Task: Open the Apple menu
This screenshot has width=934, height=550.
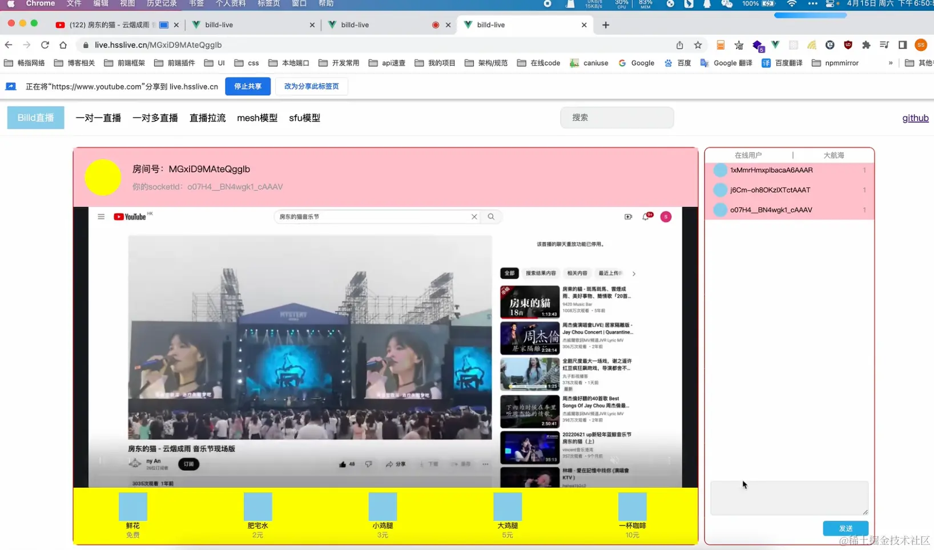Action: pos(10,4)
